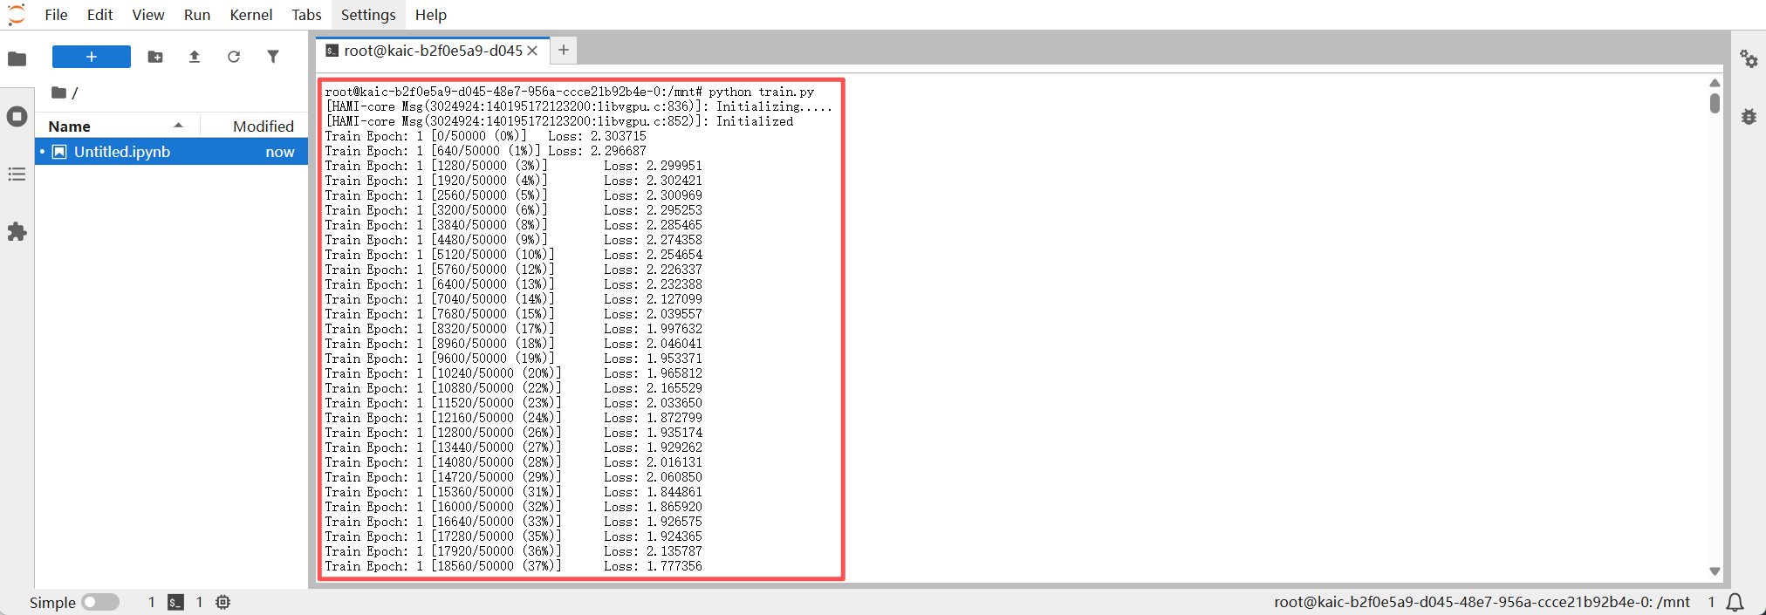1766x615 pixels.
Task: Open the Table of Contents sidebar
Action: (x=17, y=174)
